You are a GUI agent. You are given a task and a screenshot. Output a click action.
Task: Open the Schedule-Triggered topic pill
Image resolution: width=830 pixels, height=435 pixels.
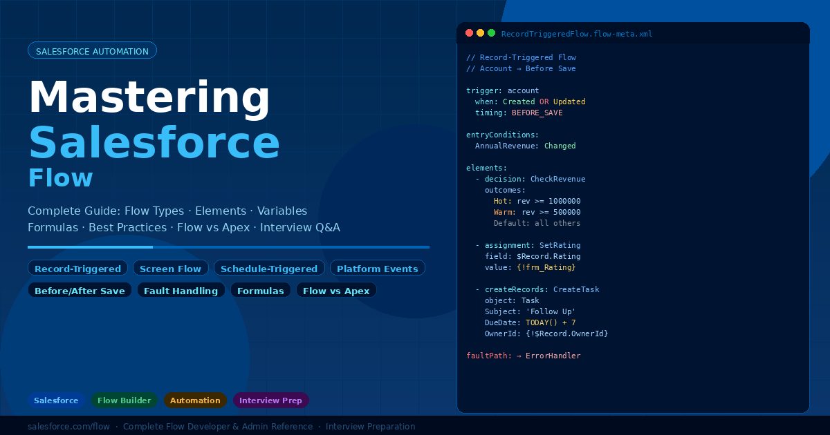tap(268, 269)
